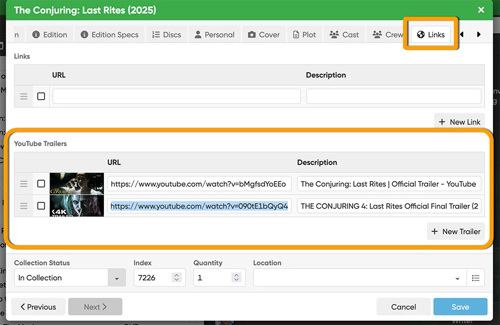Open the Location list manager icon
Screen dimensions: 500x325
tap(476, 278)
